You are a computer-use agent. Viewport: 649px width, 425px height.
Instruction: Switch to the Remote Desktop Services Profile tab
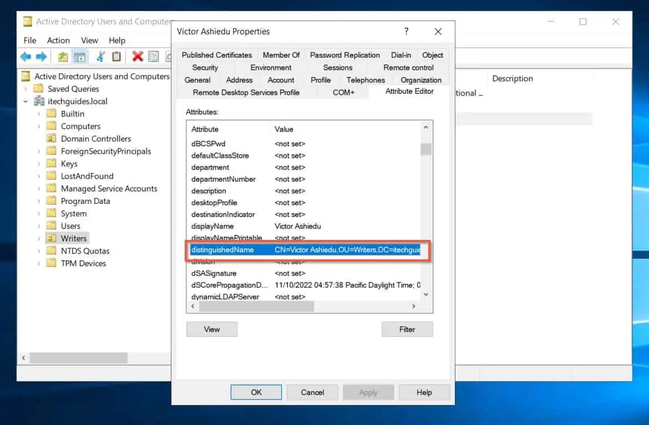(x=246, y=92)
